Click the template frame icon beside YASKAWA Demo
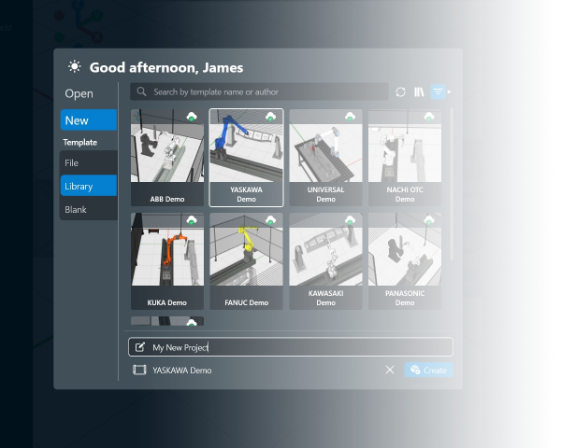561x448 pixels. pos(139,370)
